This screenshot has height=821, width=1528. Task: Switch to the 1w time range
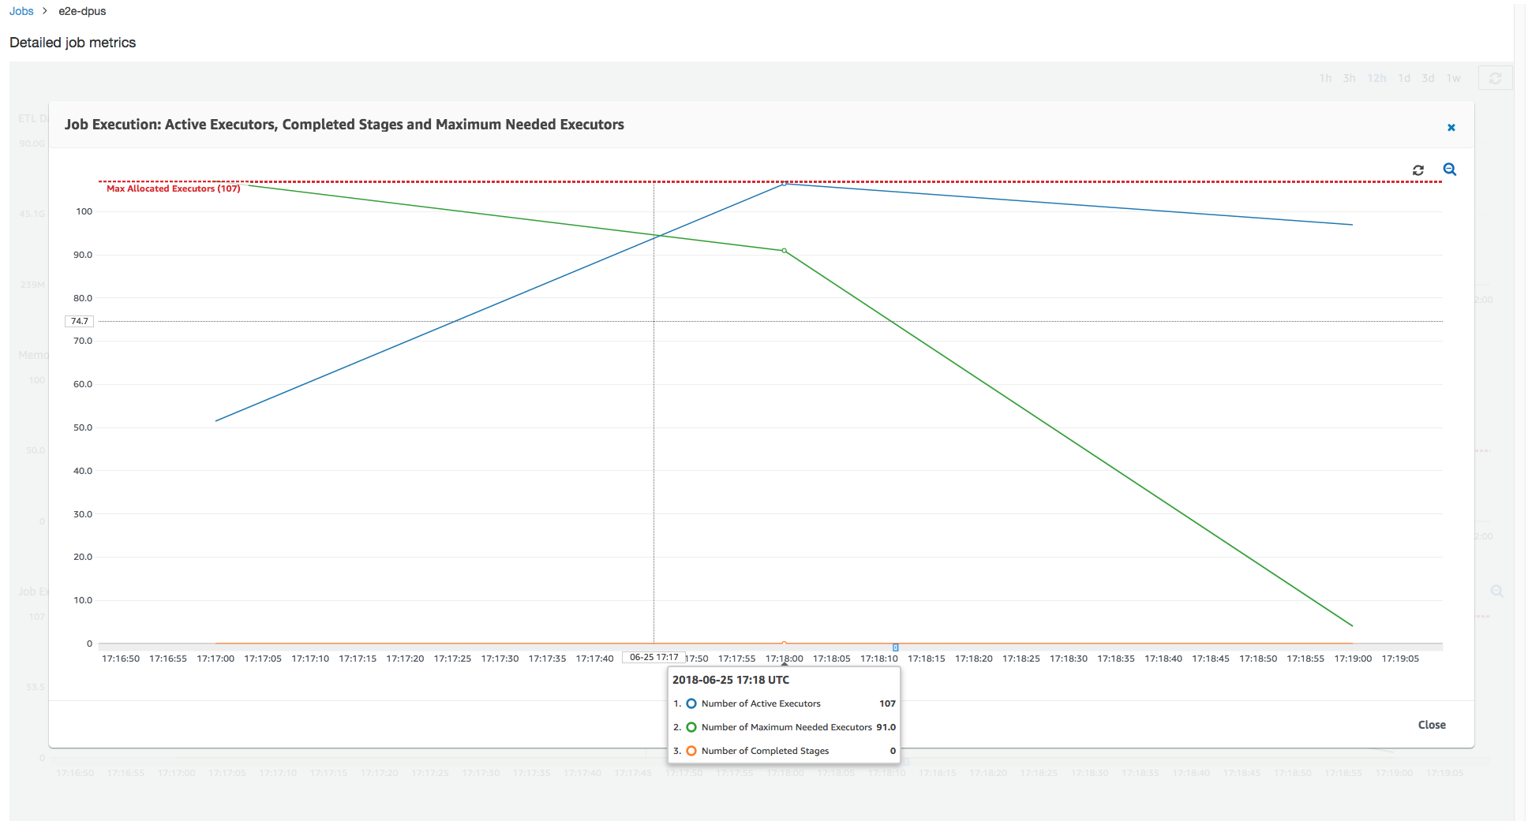1453,78
